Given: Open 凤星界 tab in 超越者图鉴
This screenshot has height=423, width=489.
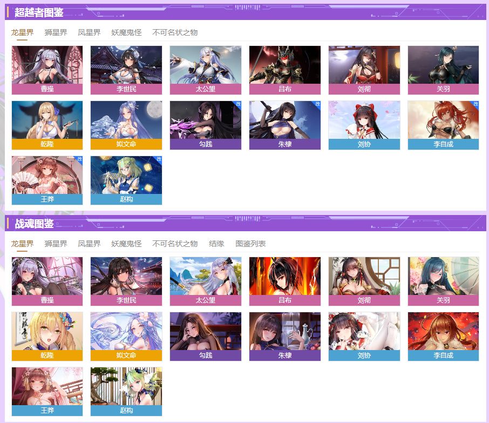Looking at the screenshot, I should pos(89,32).
